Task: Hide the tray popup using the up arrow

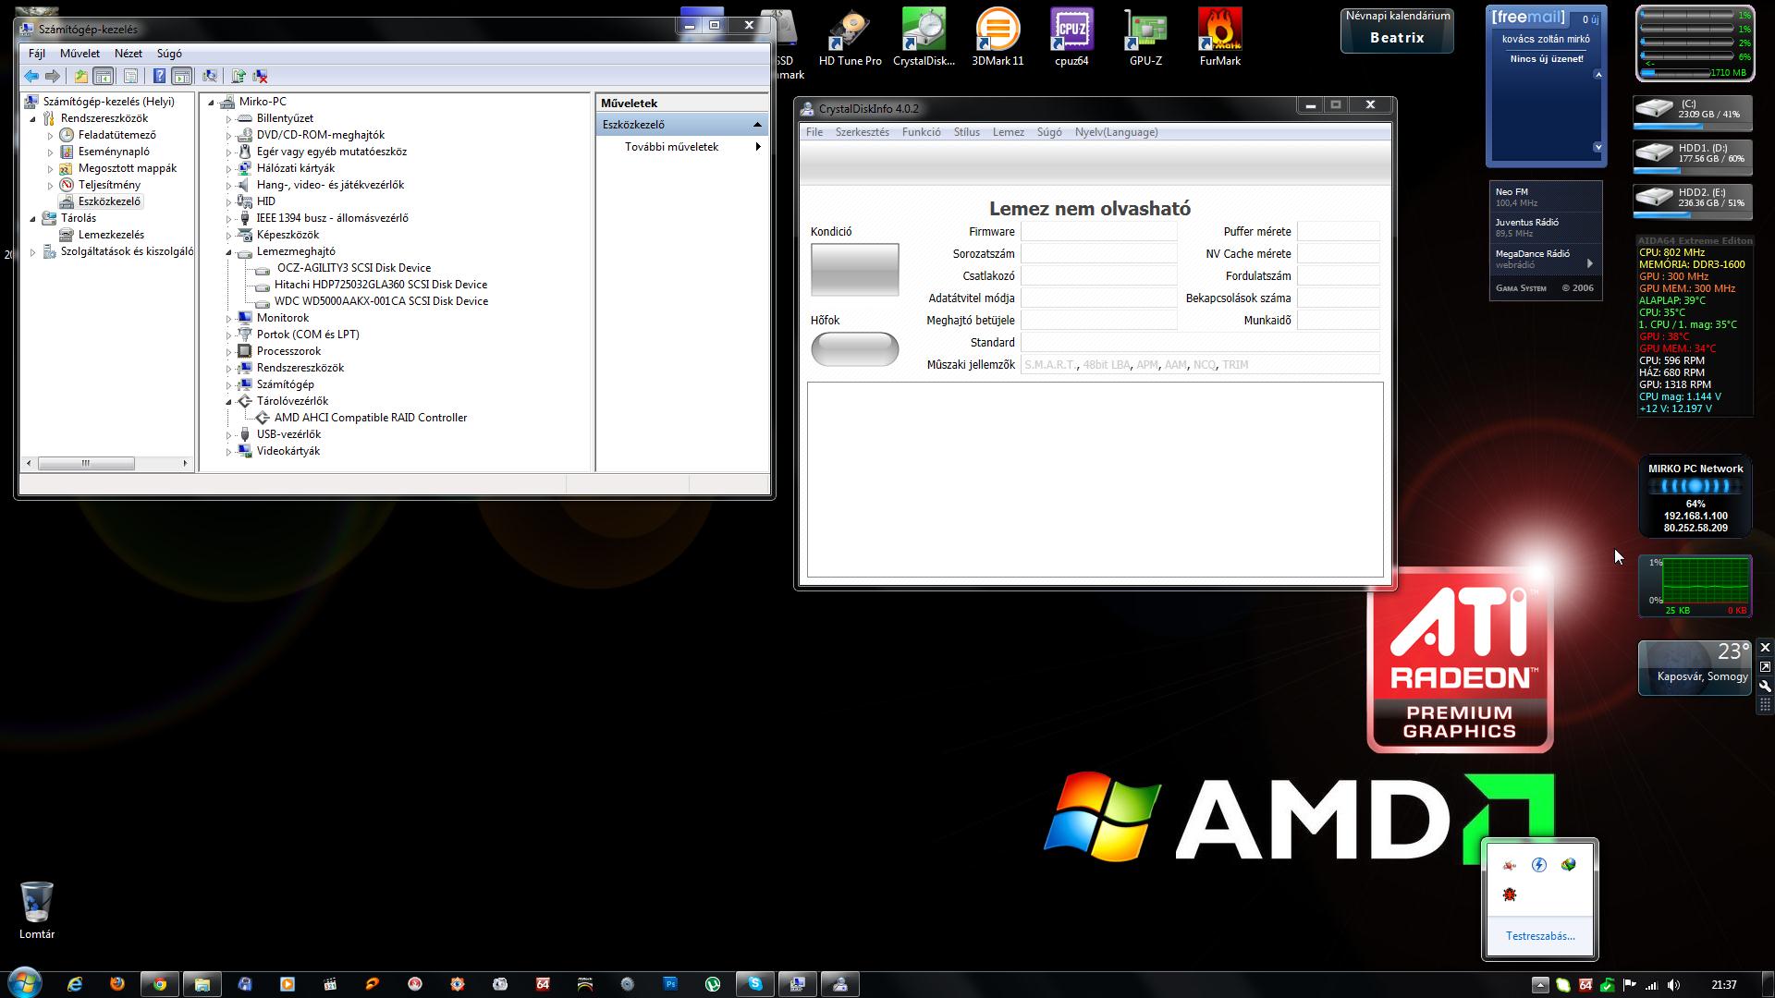Action: click(1540, 985)
